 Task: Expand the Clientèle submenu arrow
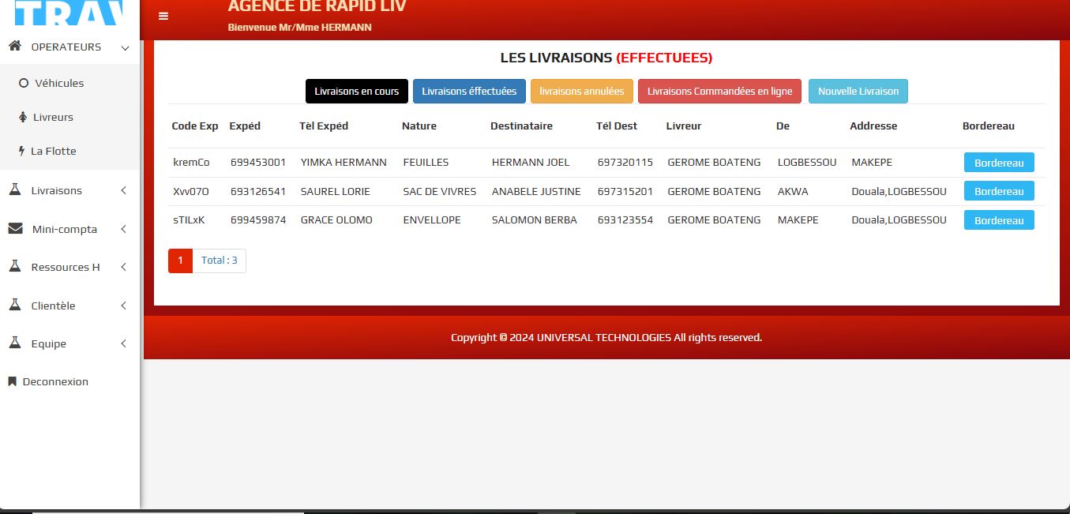(x=123, y=306)
